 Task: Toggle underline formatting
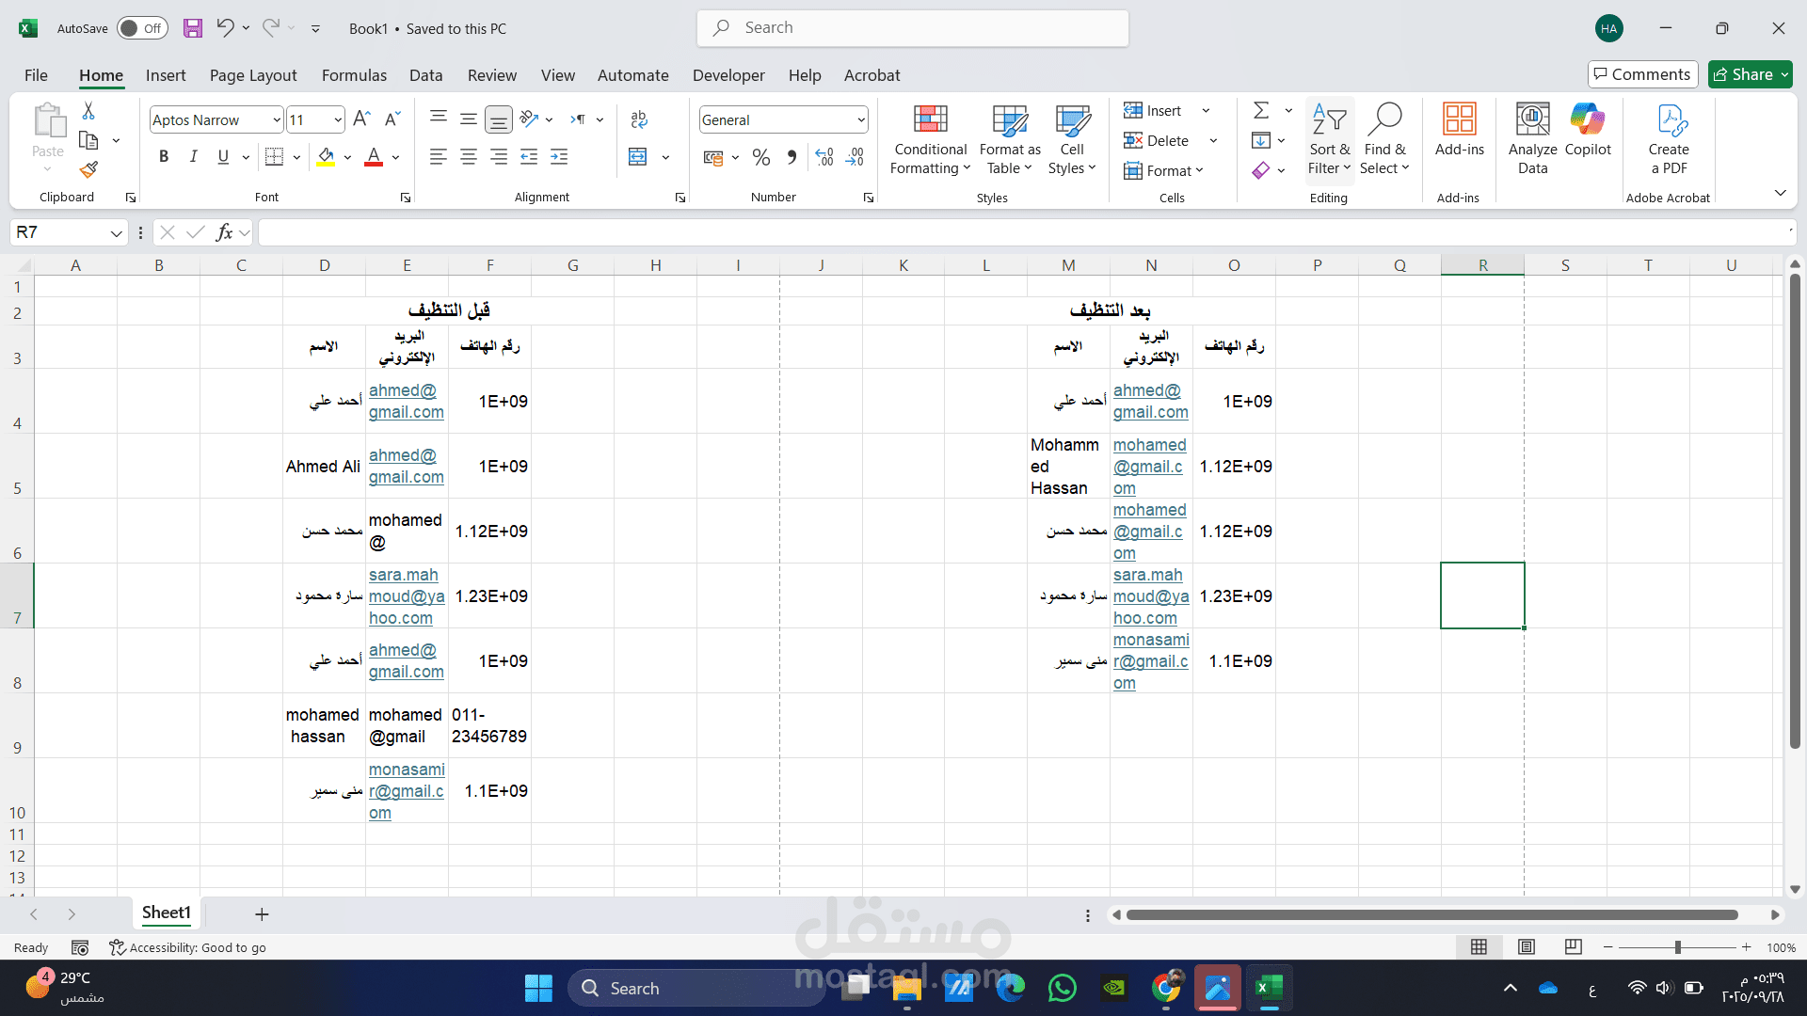point(222,156)
